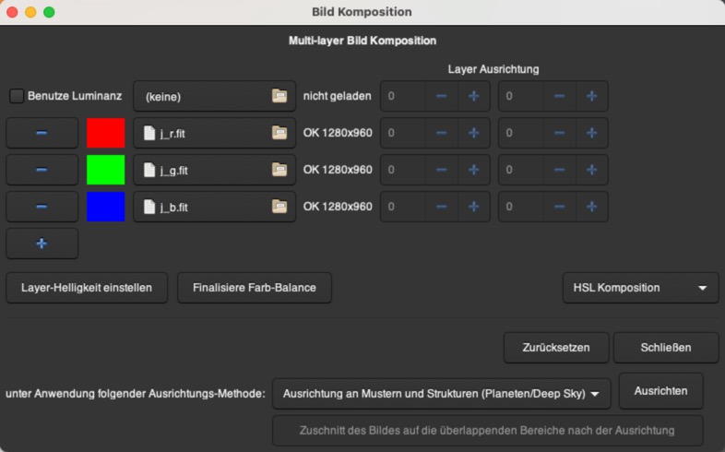Delete the blue layer using minus button

click(42, 207)
